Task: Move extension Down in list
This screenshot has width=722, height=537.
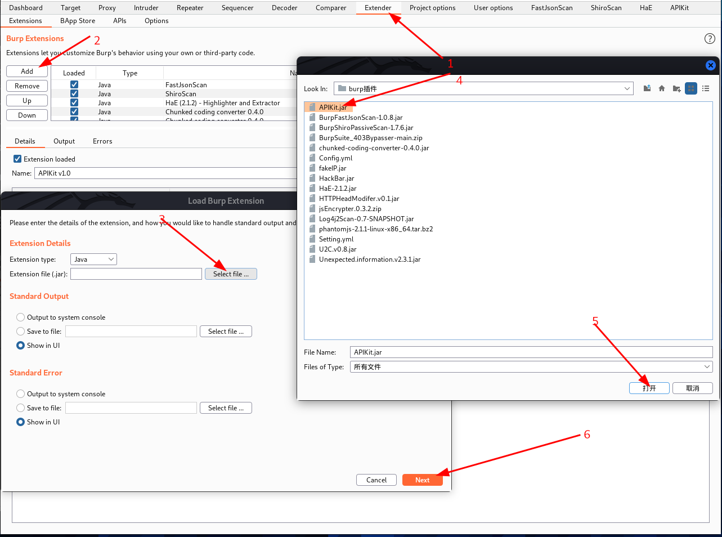Action: (27, 115)
